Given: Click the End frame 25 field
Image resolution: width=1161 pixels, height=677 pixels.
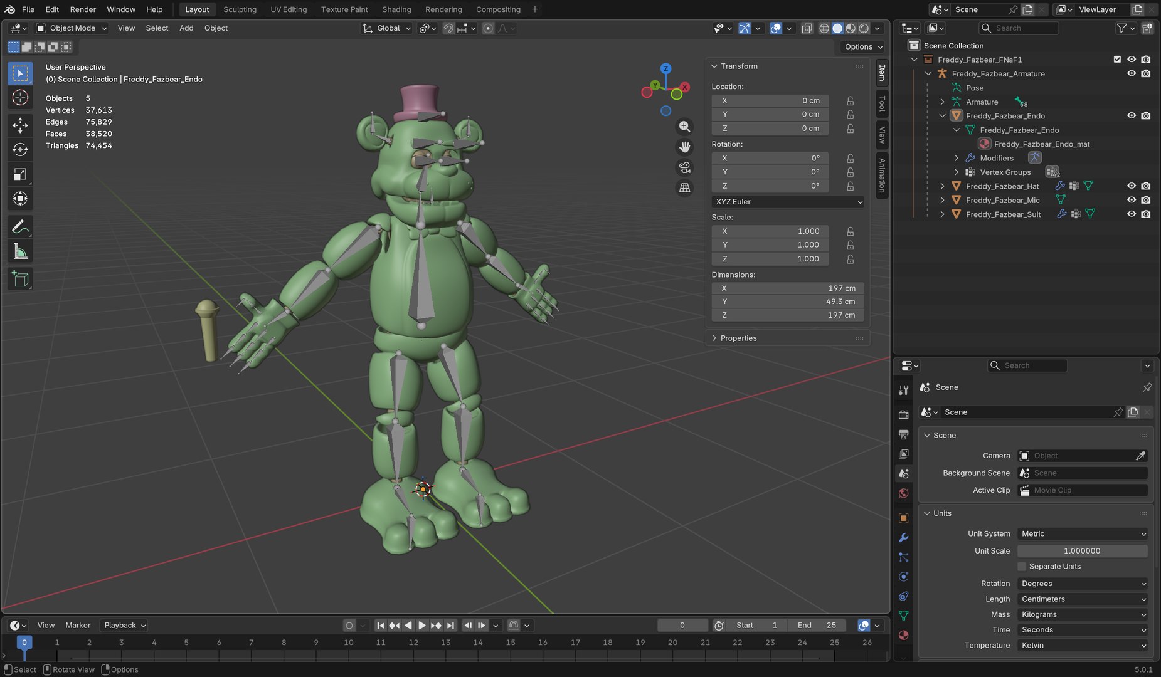Looking at the screenshot, I should (817, 625).
